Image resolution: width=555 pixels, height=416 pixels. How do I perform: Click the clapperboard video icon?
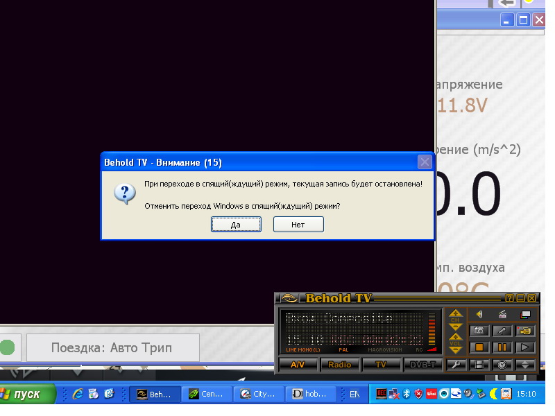[502, 314]
